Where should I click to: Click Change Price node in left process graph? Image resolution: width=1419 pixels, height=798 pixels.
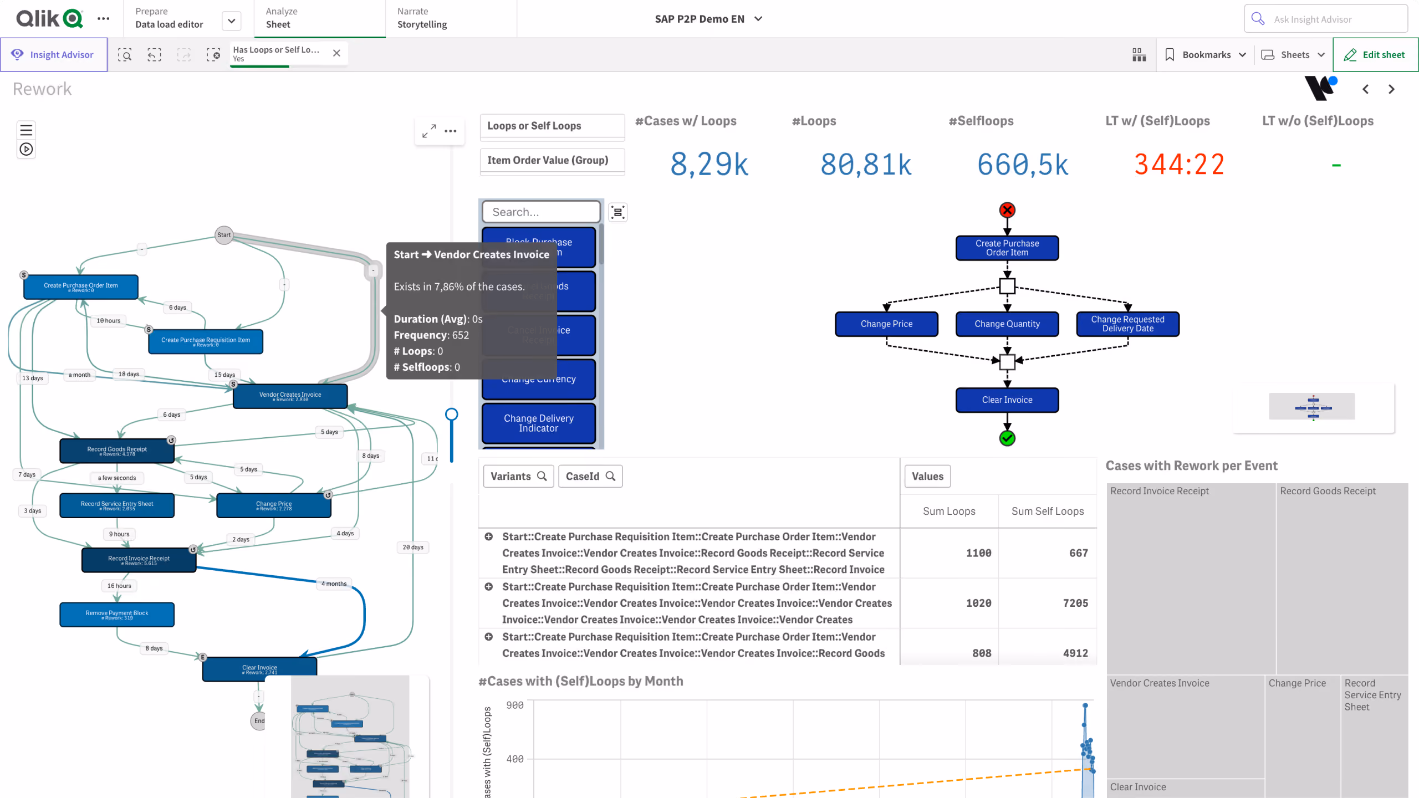(274, 505)
